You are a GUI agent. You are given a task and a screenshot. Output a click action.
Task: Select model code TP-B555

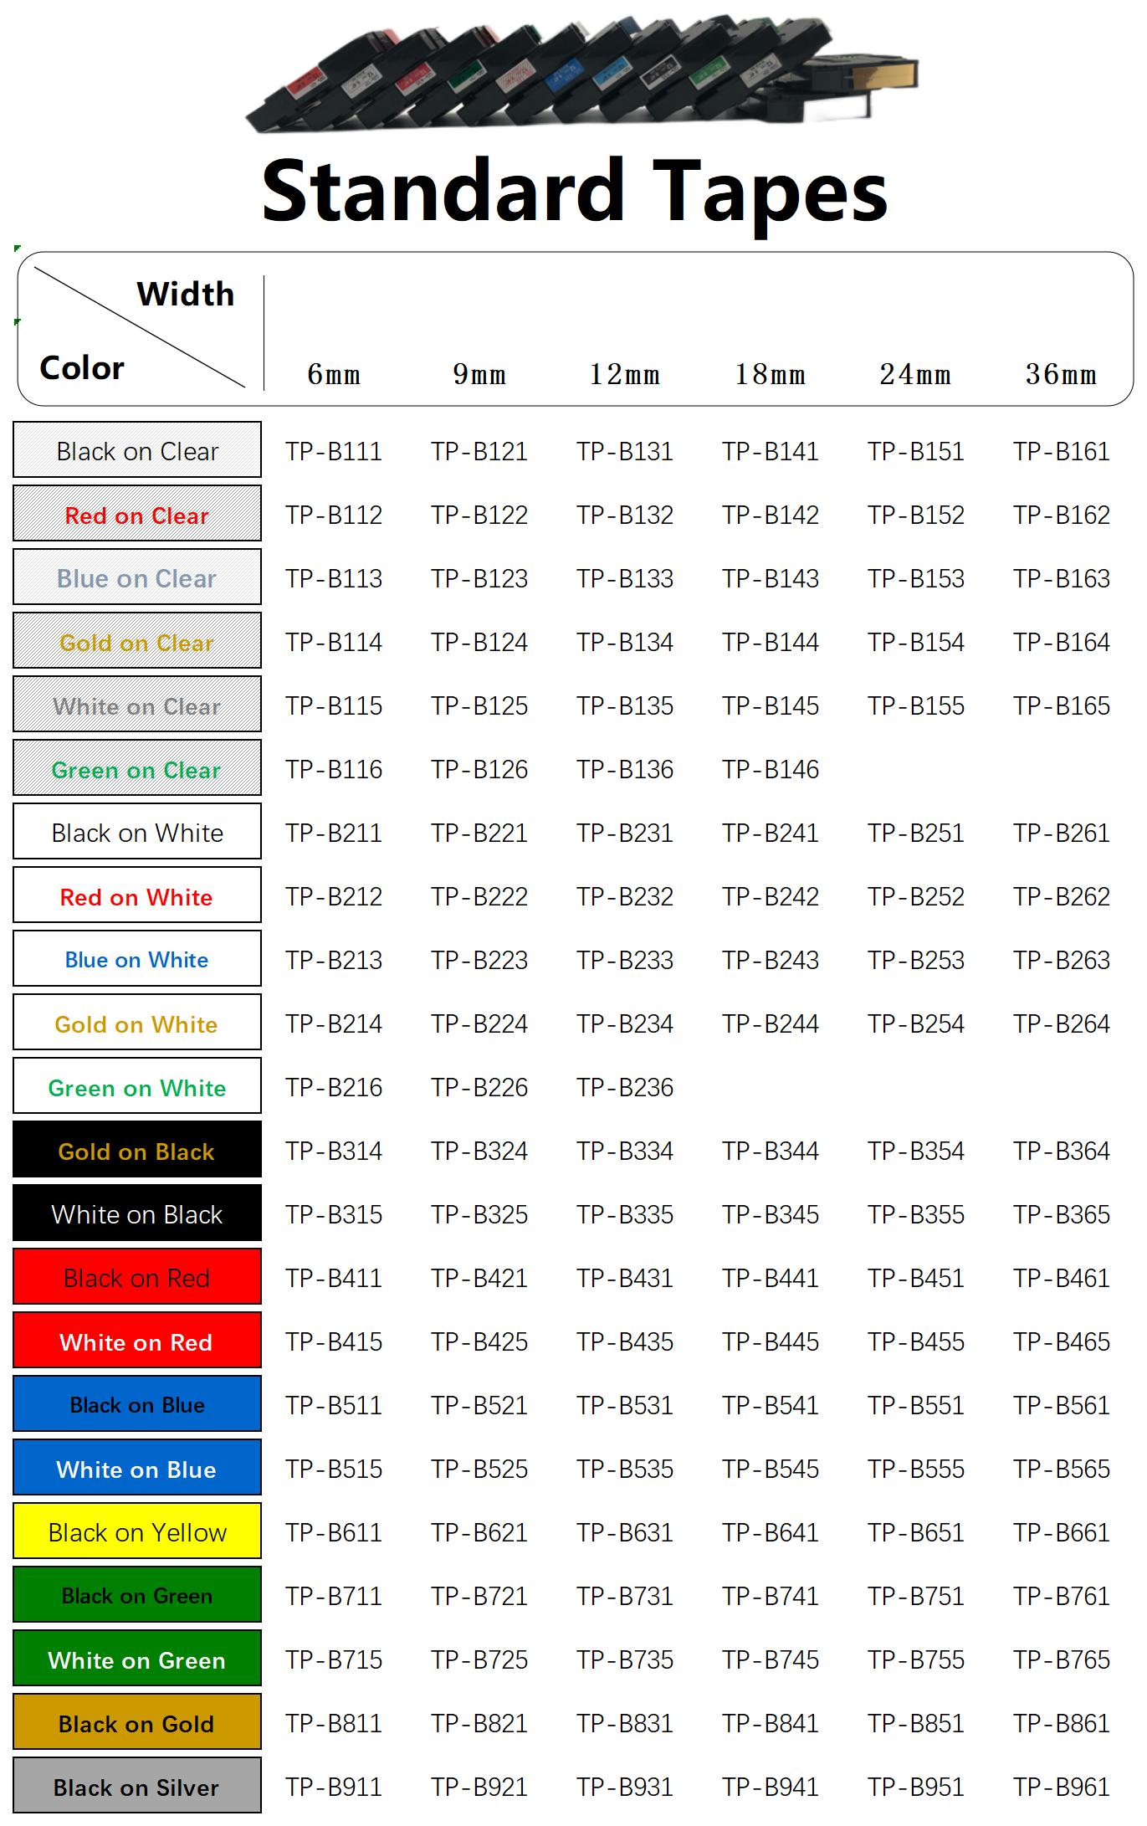(916, 1469)
